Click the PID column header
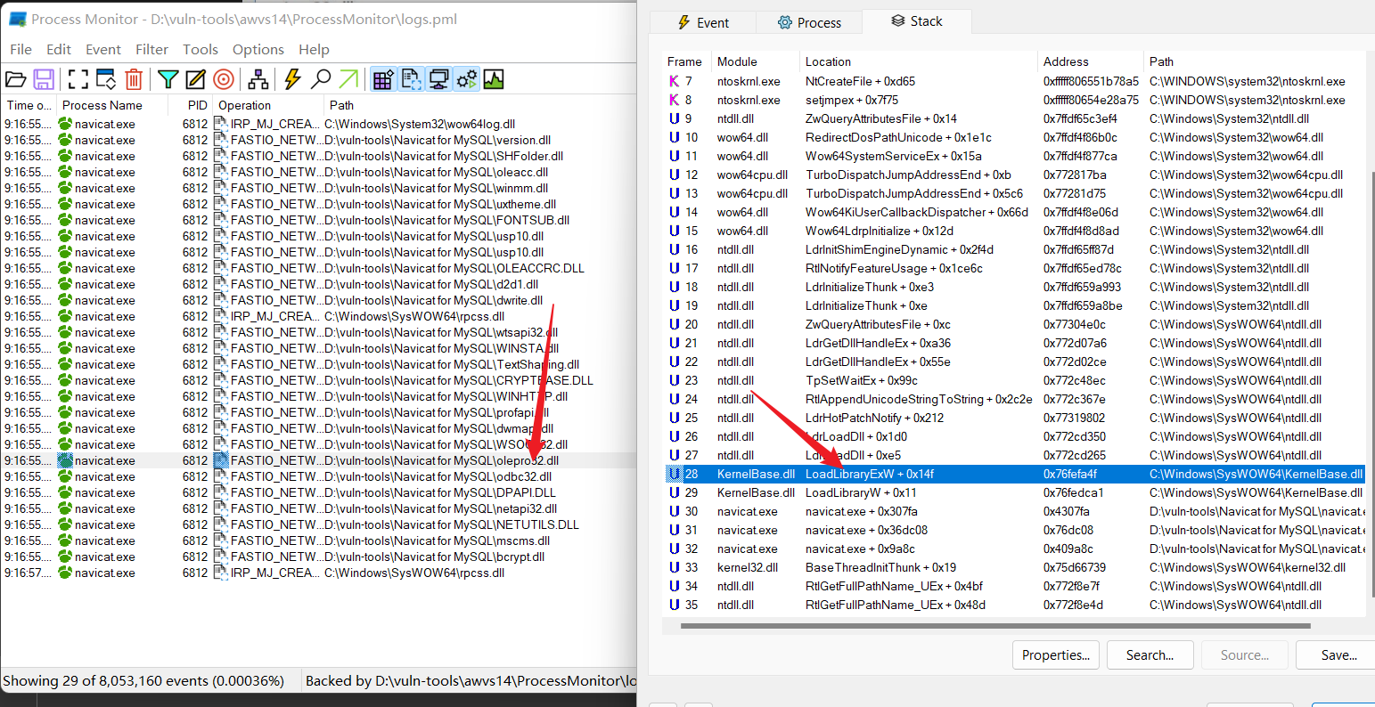 click(x=191, y=105)
